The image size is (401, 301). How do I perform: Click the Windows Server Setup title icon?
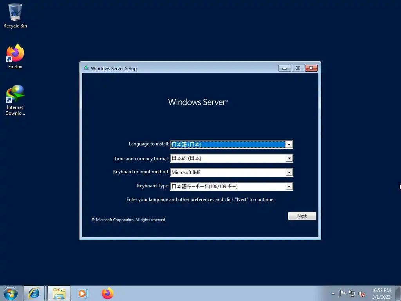click(86, 68)
